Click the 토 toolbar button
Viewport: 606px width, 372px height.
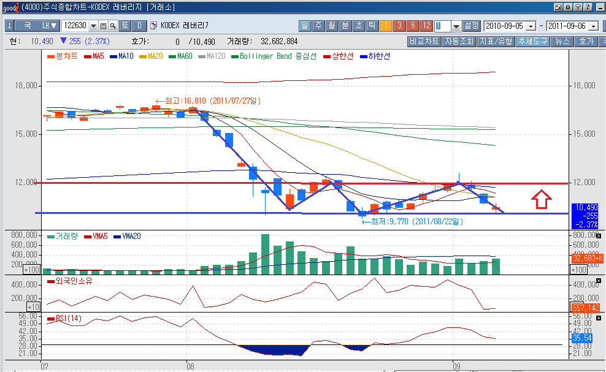pos(125,26)
